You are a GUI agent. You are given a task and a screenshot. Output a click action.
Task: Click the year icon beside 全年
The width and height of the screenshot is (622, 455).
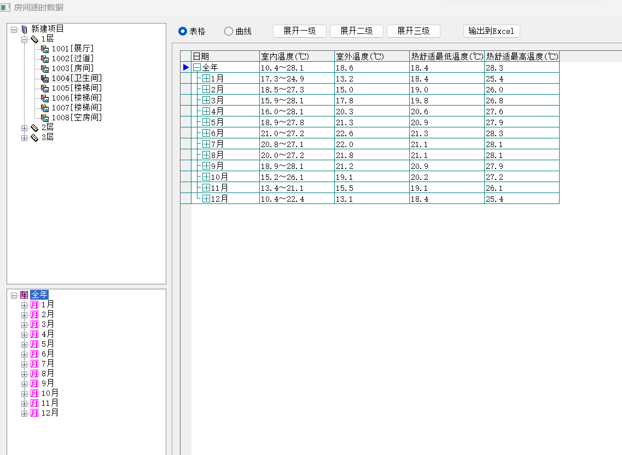(x=24, y=295)
